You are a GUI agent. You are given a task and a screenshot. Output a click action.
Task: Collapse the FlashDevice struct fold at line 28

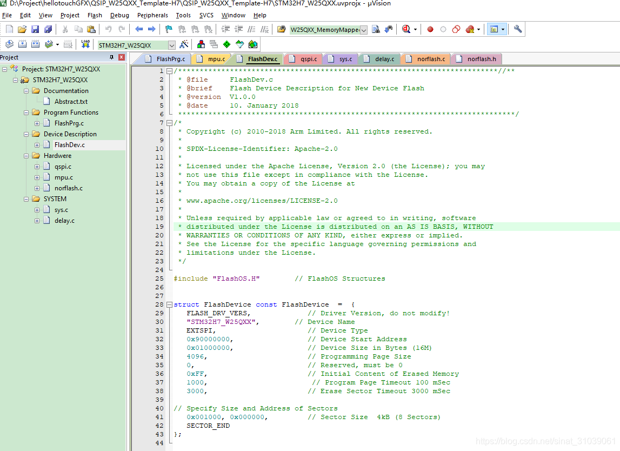pyautogui.click(x=169, y=304)
